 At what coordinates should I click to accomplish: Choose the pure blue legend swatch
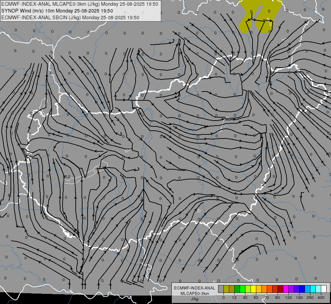pos(302,289)
